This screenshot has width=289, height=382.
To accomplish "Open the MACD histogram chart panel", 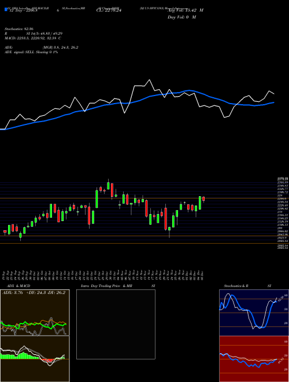I will click(x=35, y=359).
